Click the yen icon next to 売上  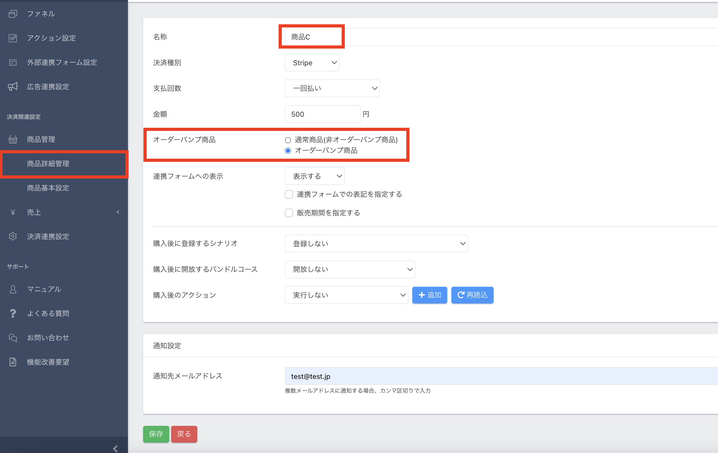(13, 213)
